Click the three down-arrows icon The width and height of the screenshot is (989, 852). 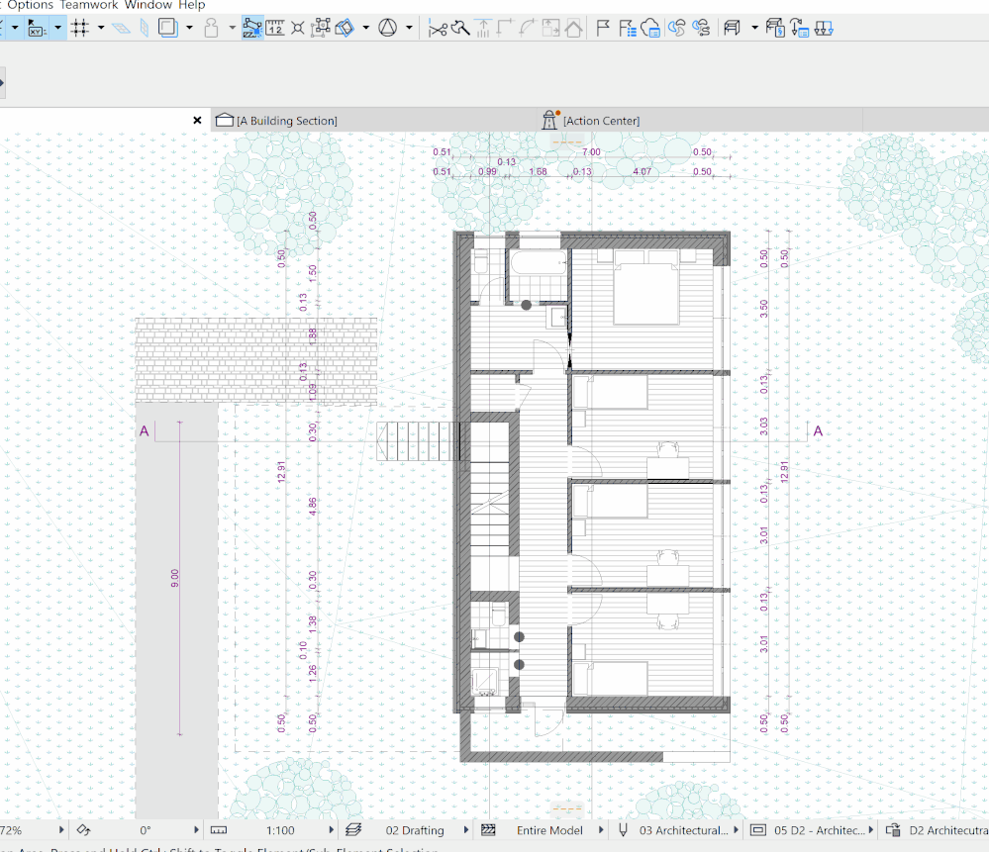click(x=824, y=29)
